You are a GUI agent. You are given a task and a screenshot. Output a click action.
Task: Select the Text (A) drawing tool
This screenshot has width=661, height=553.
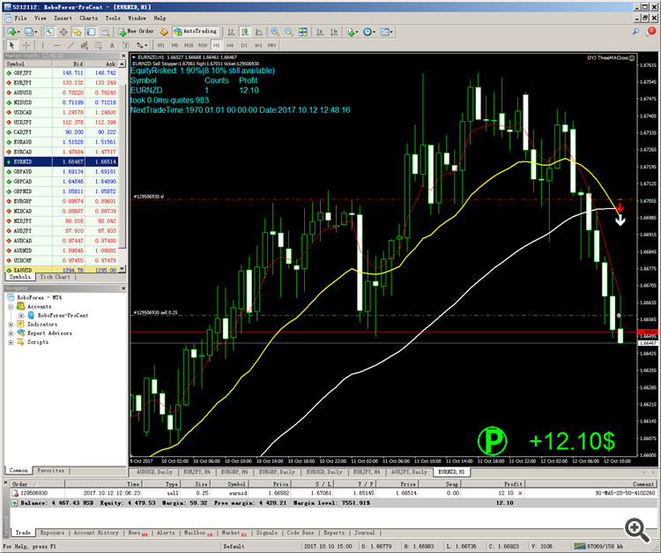[112, 45]
